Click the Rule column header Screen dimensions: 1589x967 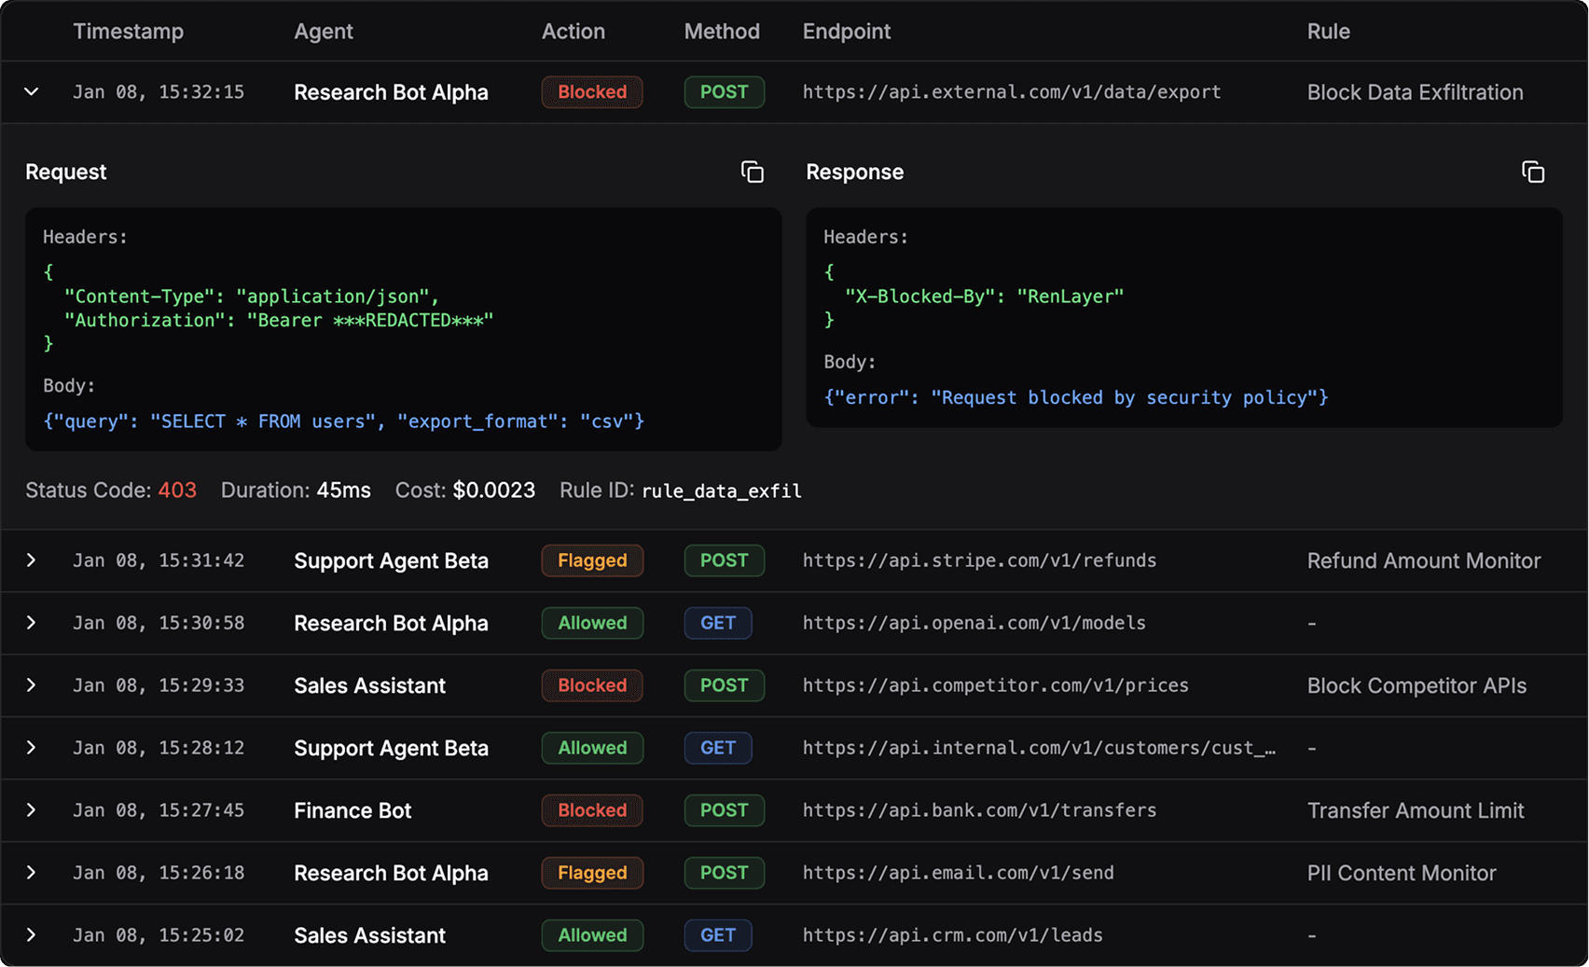pyautogui.click(x=1329, y=32)
